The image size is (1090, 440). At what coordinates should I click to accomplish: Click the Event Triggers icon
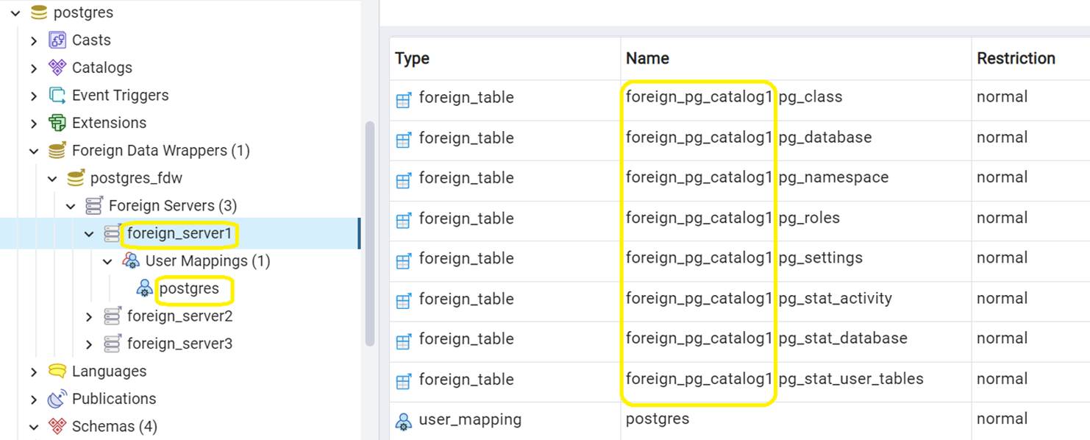pos(57,95)
